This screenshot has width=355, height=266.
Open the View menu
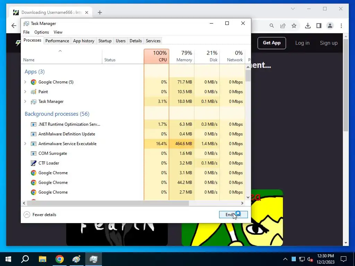58,32
